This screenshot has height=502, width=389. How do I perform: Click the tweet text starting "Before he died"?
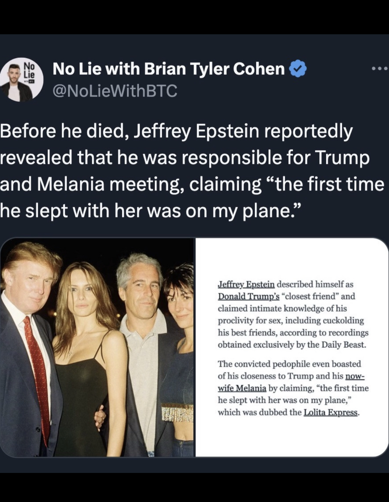(x=192, y=171)
